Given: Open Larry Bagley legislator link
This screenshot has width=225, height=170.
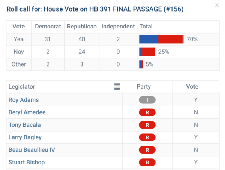Looking at the screenshot, I should pos(25,137).
